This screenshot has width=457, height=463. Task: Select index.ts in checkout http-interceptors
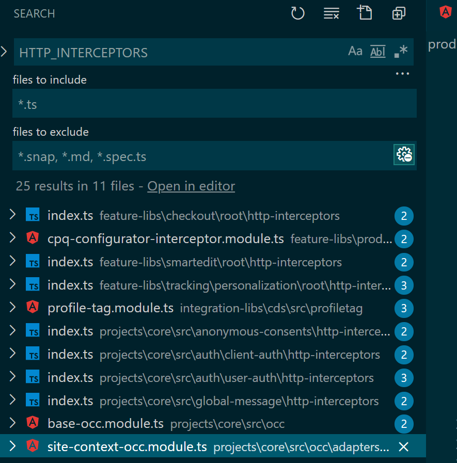click(x=70, y=215)
